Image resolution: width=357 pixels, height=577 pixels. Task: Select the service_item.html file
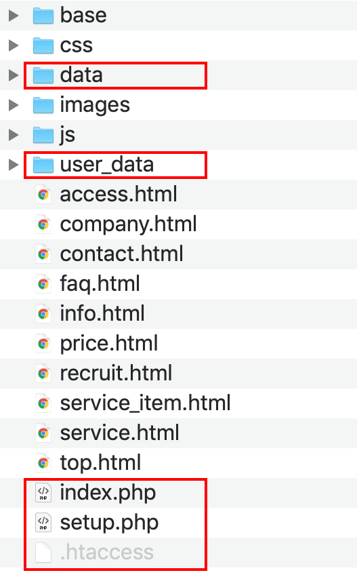[145, 403]
